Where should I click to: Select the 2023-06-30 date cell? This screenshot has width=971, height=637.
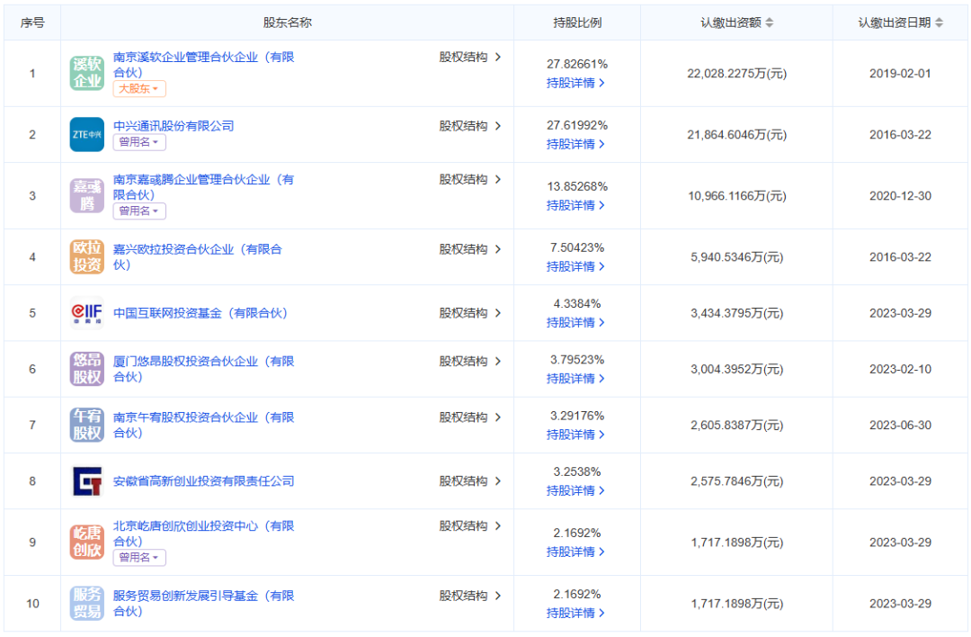point(900,425)
